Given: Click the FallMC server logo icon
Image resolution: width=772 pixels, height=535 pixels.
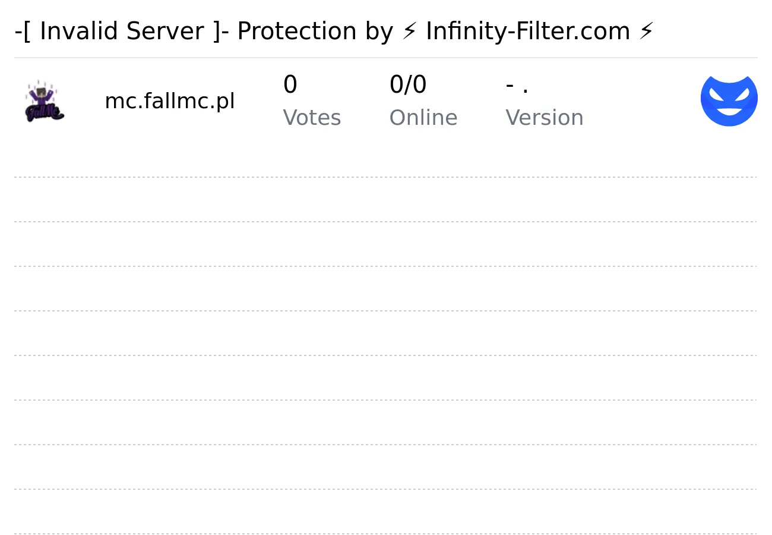Looking at the screenshot, I should pos(45,101).
